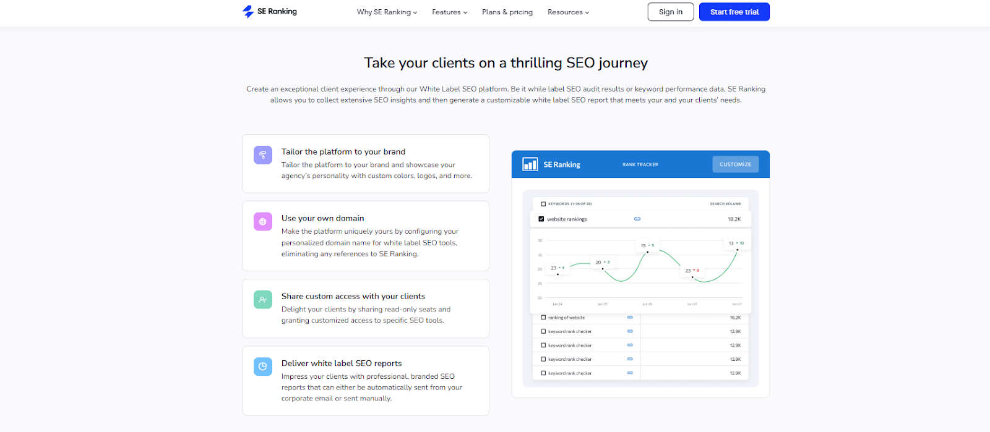
Task: Open the Plans & pricing page
Action: (x=507, y=12)
